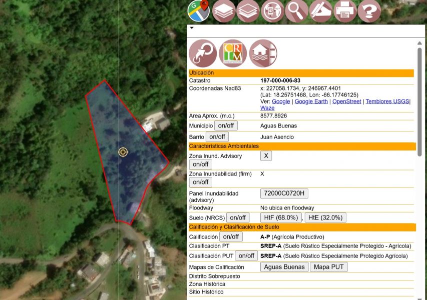Click the curved arrow share icon in panel
The image size is (427, 300).
pyautogui.click(x=202, y=52)
